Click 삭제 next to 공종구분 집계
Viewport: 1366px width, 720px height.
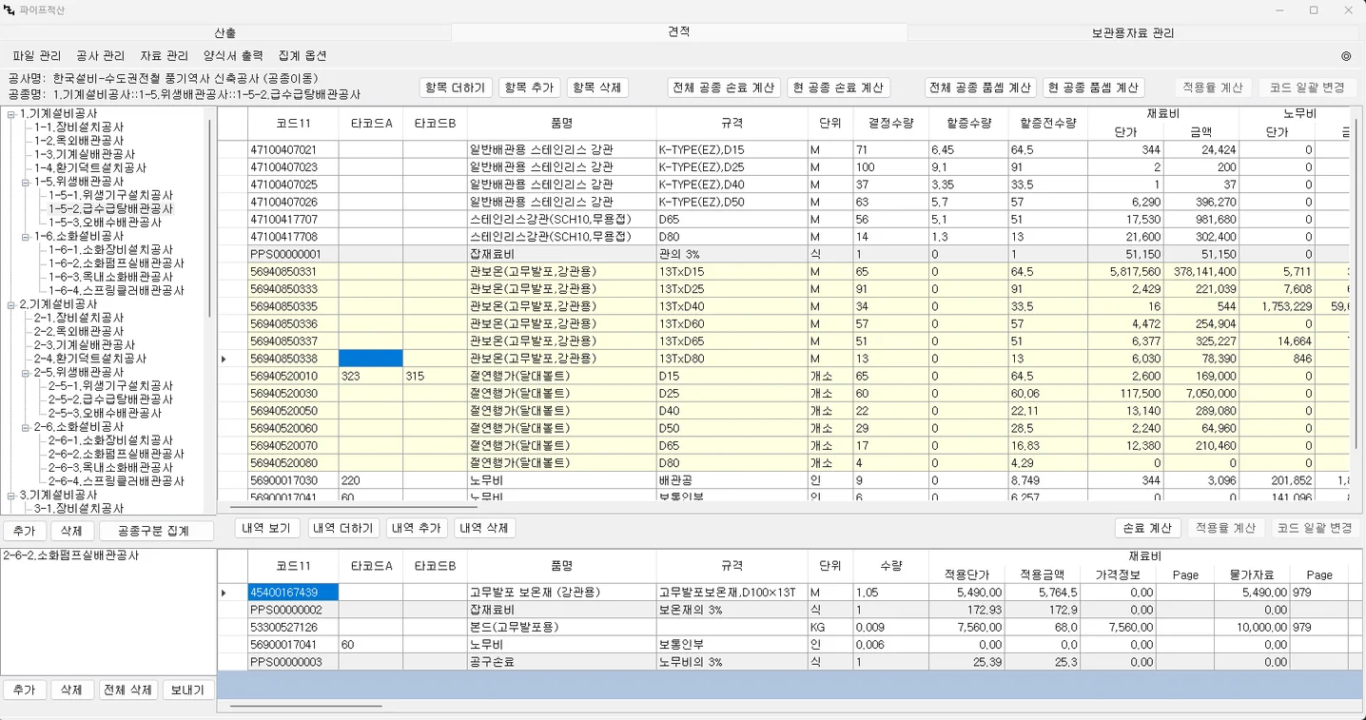tap(72, 531)
